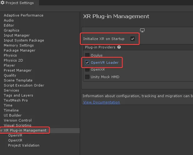193x155 pixels.
Task: Open the View Documentation link
Action: pyautogui.click(x=101, y=102)
